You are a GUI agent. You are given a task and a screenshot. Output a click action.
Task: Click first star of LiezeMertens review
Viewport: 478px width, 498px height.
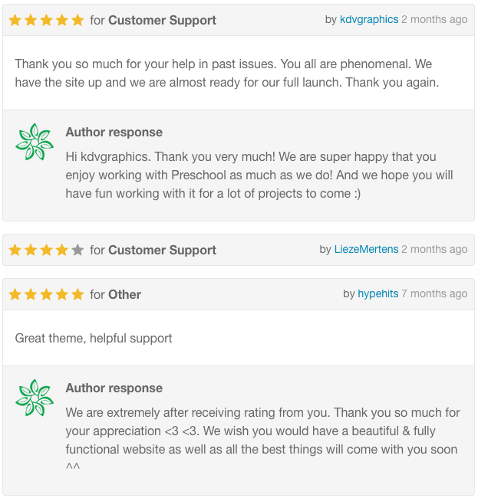(x=15, y=250)
